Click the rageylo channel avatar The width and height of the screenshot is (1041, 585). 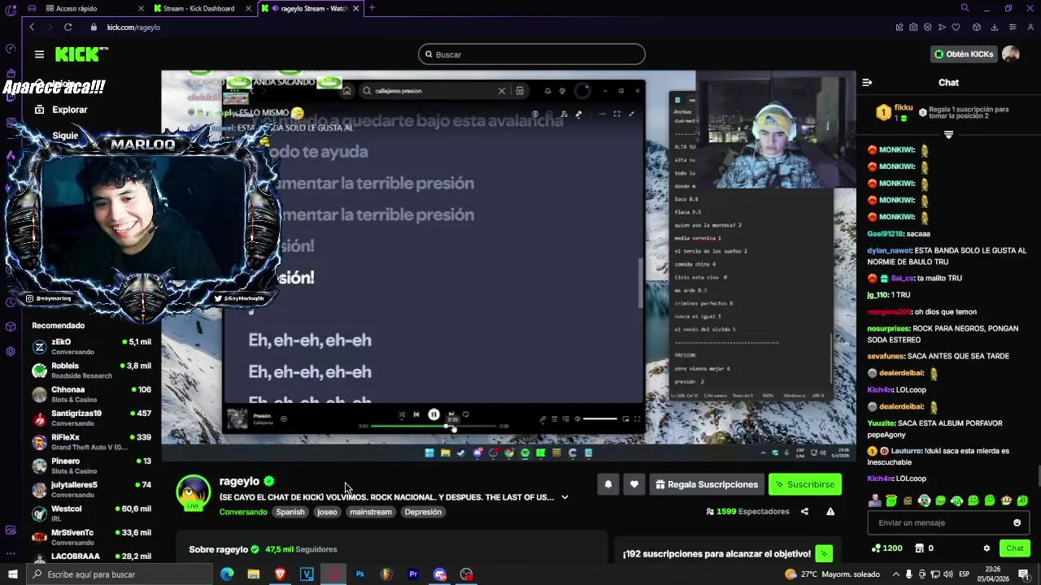coord(194,493)
